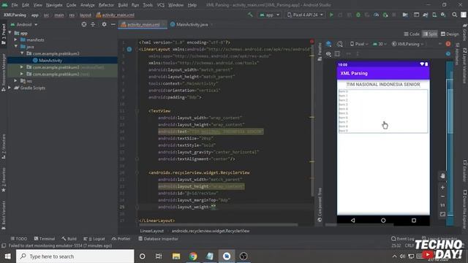Click the Windows search box in taskbar
468x263 pixels.
[x=75, y=256]
